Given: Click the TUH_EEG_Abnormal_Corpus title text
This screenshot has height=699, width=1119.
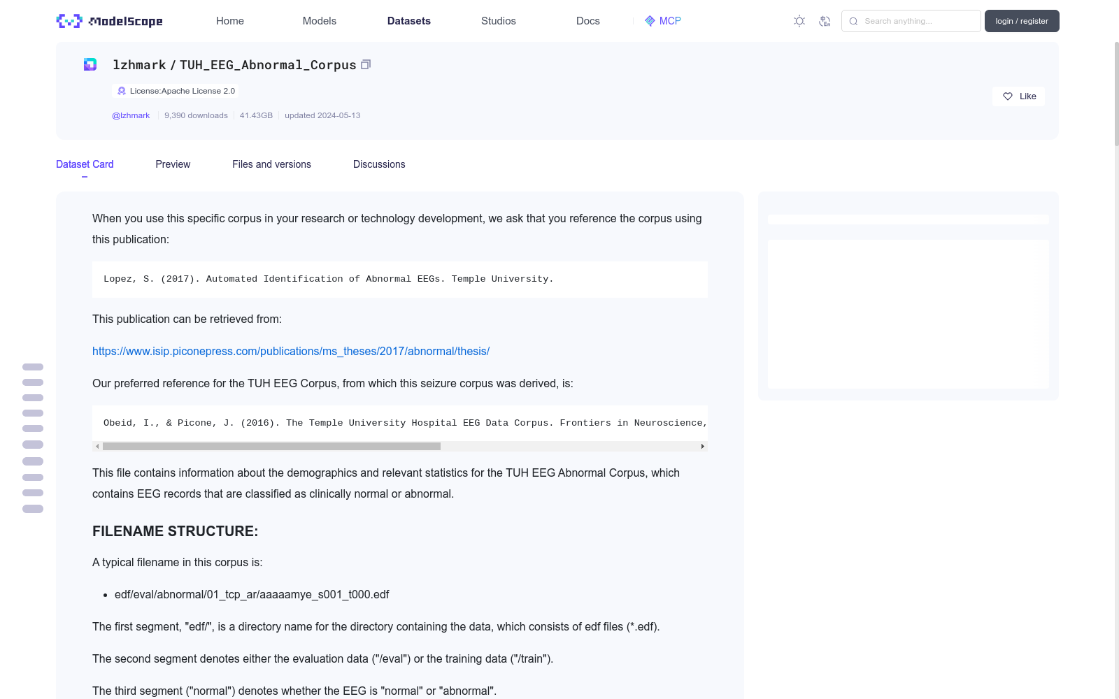Looking at the screenshot, I should point(268,65).
